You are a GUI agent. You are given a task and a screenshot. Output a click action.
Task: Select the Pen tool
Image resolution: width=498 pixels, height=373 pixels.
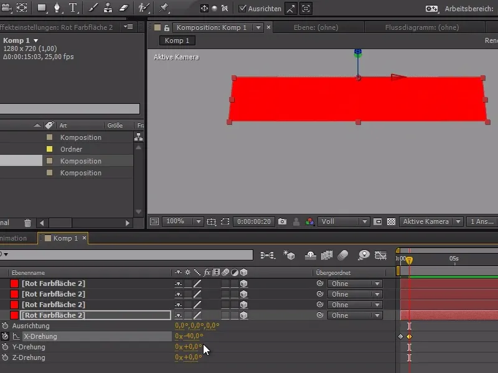[57, 8]
